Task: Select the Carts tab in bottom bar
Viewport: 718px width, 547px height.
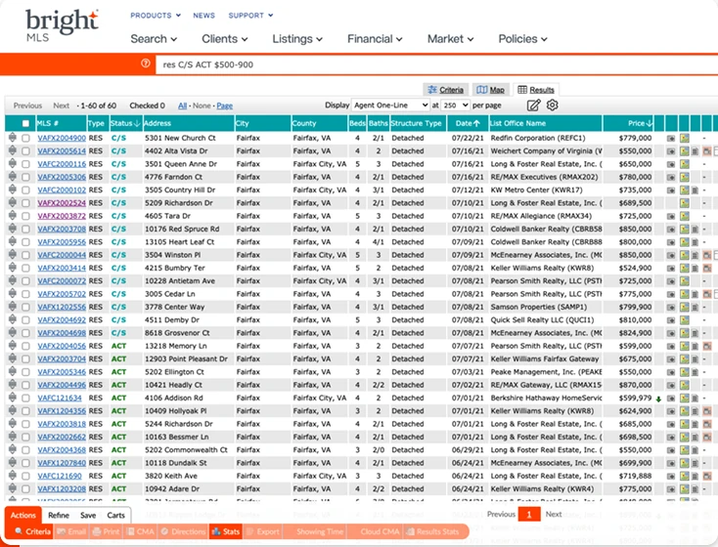Action: coord(115,515)
